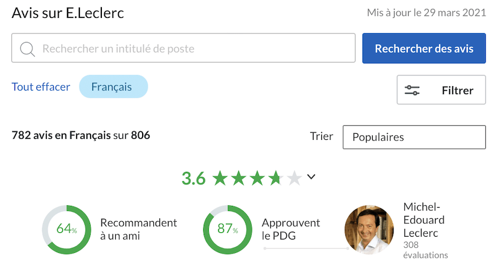Open the Filtrer options button
This screenshot has width=492, height=263.
(441, 90)
